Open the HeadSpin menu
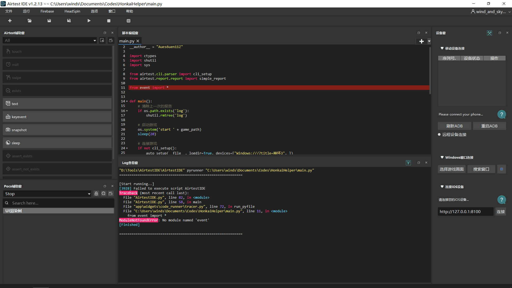Viewport: 512px width, 288px height. tap(72, 11)
